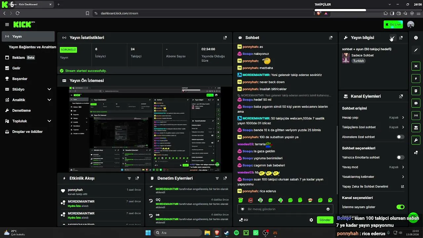Open Hesap yaşı setting options
423x238 pixels.
click(373, 117)
